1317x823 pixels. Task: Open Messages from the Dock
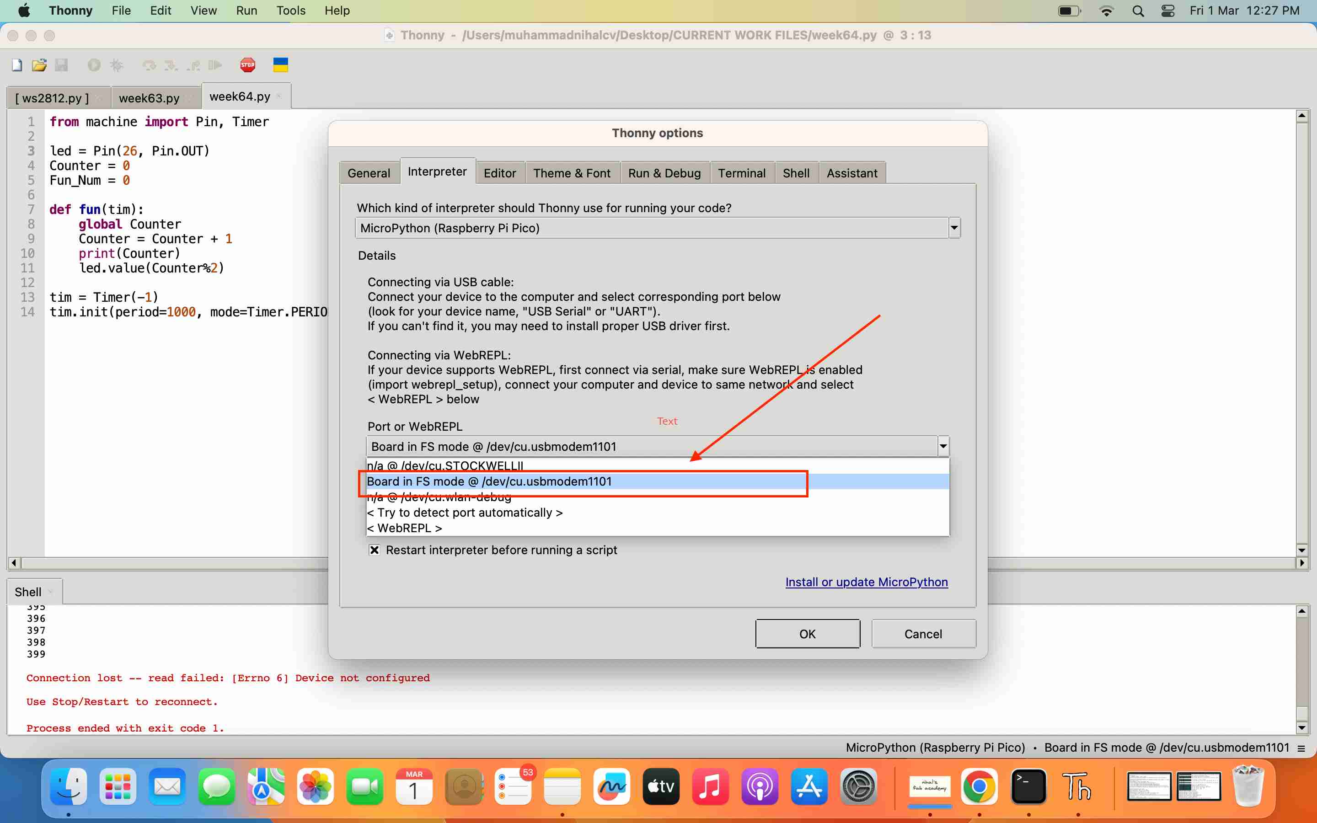(217, 786)
